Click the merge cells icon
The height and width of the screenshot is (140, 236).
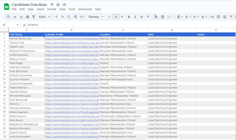[169, 17]
